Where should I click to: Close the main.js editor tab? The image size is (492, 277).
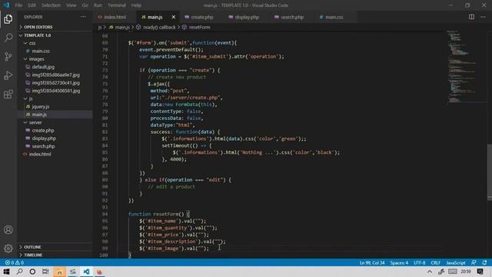tap(174, 17)
